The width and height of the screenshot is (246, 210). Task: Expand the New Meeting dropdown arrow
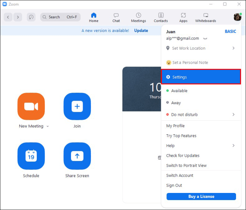[48, 126]
